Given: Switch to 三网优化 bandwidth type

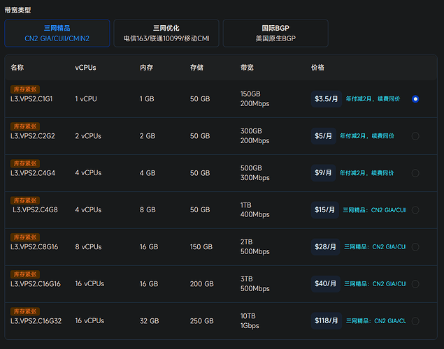Looking at the screenshot, I should tap(166, 34).
